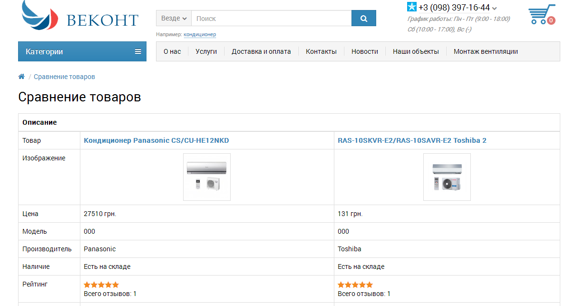585x306 pixels.
Task: Click the Цена row label
Action: click(x=30, y=214)
